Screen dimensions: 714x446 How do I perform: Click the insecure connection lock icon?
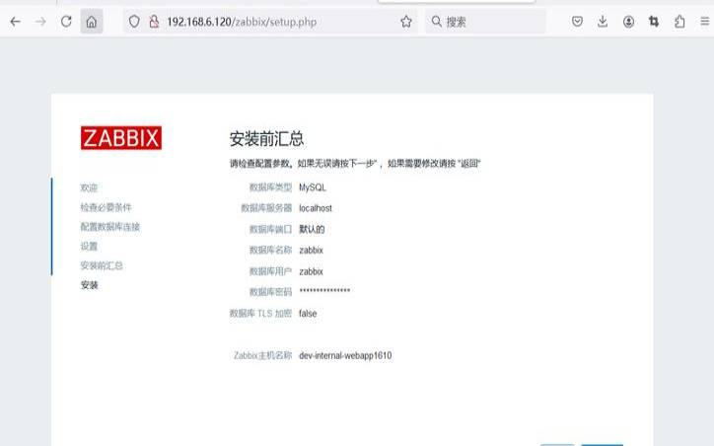[155, 22]
